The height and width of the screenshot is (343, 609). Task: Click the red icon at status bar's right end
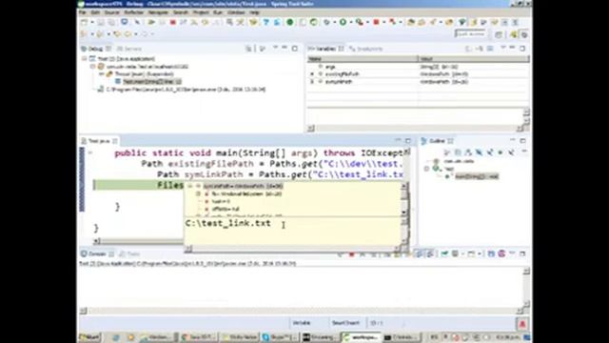click(x=522, y=324)
